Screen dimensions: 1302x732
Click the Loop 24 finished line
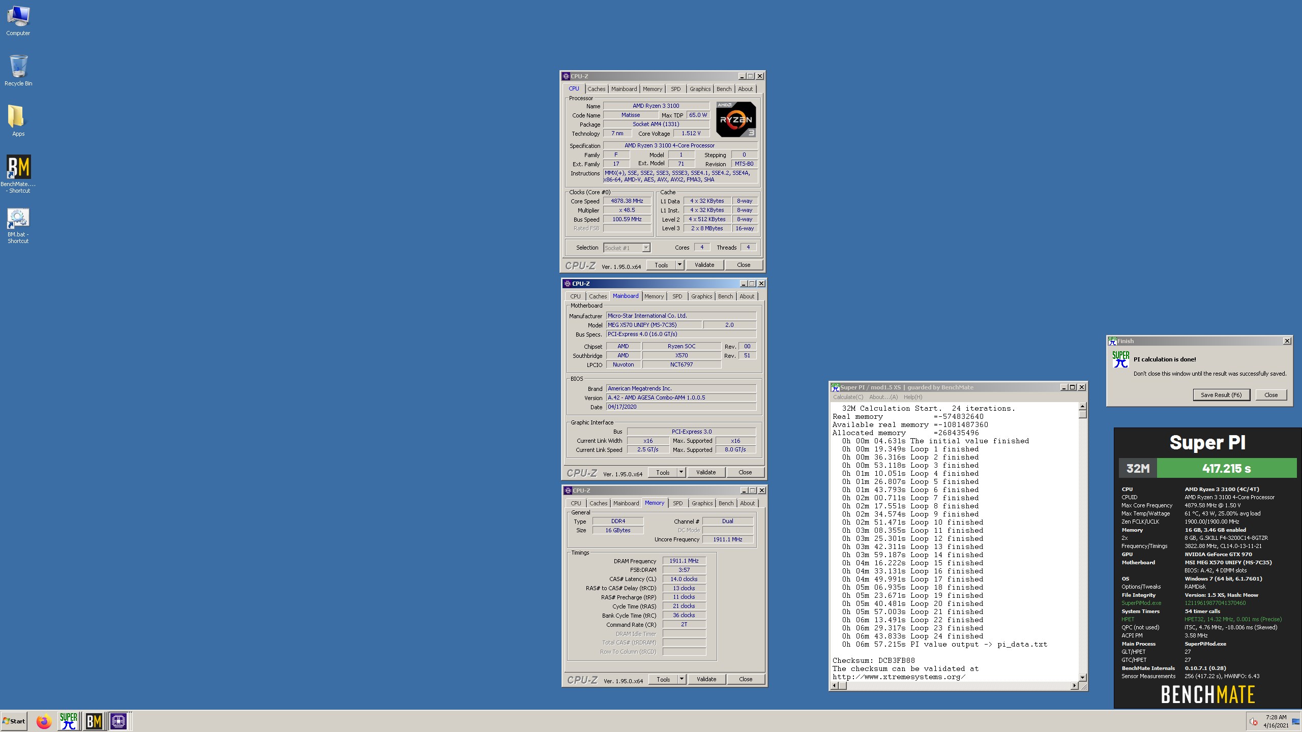coord(912,636)
